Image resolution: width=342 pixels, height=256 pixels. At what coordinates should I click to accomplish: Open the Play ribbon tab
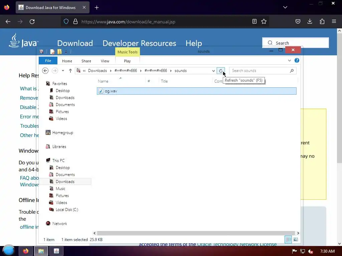pos(127,61)
